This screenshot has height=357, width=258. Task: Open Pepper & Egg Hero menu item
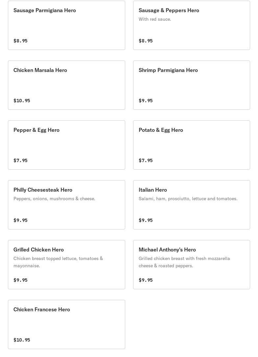click(66, 145)
